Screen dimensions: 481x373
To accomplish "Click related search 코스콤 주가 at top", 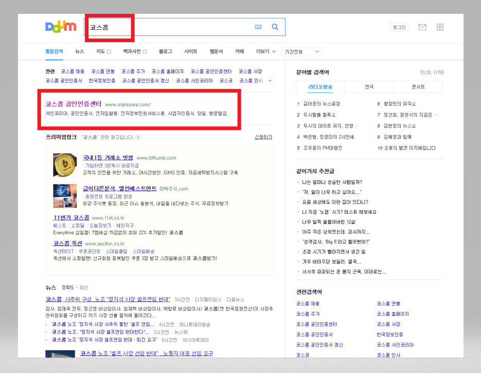I will tap(133, 71).
